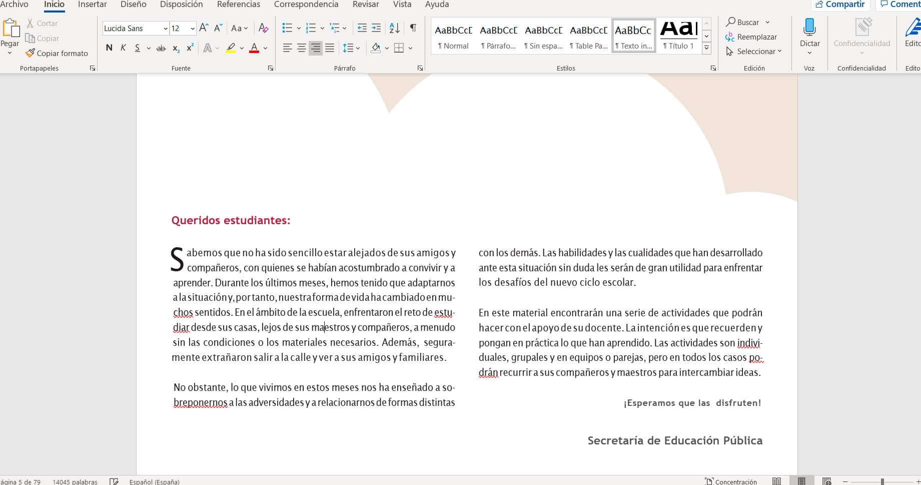Click Concentración mode in status bar
The height and width of the screenshot is (485, 921).
(731, 481)
